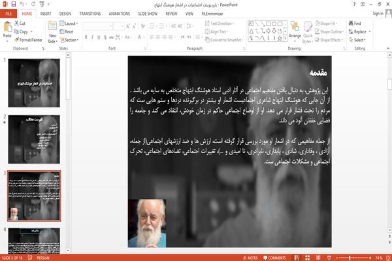Open the Layout dropdown
Viewport: 392px width, 261px height.
(x=69, y=24)
